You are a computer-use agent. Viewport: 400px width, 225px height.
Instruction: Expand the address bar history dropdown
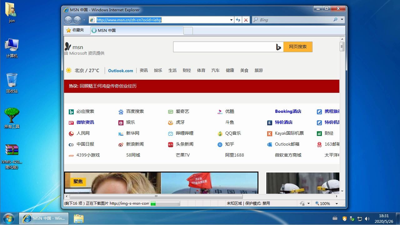tap(231, 20)
